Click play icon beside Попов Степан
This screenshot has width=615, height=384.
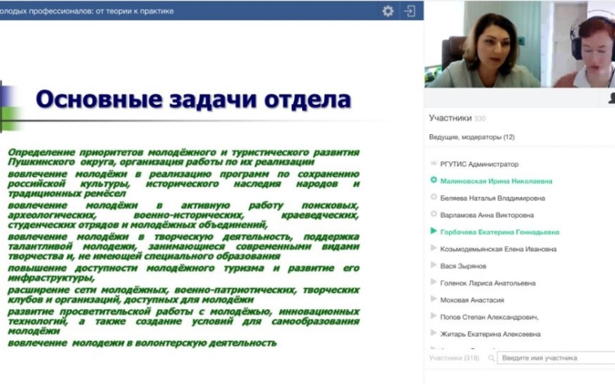(x=433, y=315)
